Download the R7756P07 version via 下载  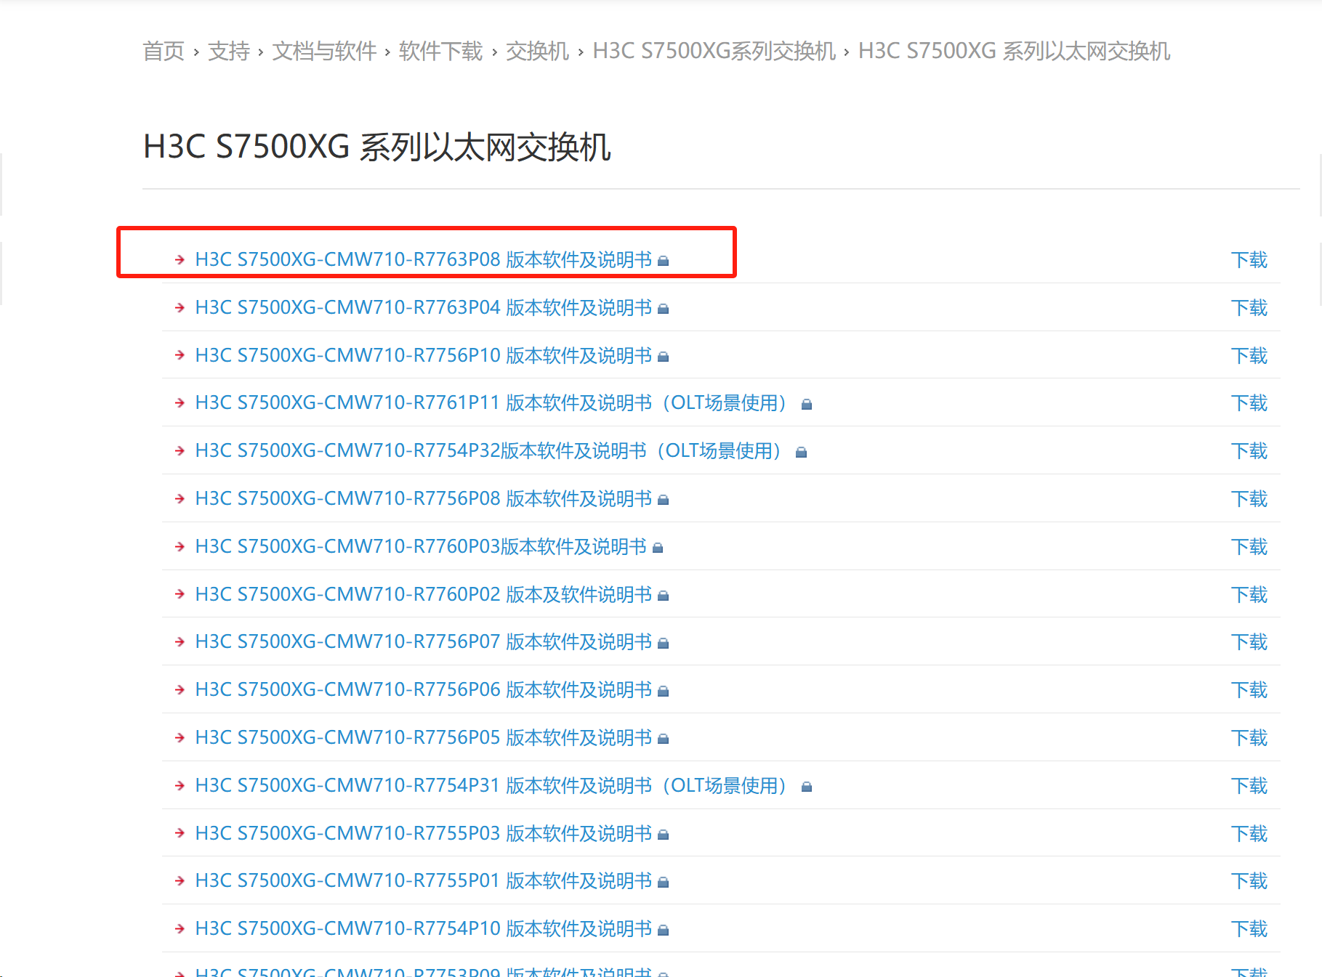tap(1249, 641)
